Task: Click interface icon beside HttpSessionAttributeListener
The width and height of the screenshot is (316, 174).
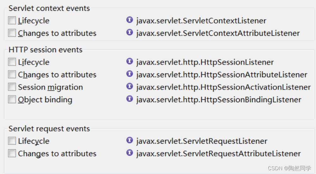Action: click(x=130, y=74)
